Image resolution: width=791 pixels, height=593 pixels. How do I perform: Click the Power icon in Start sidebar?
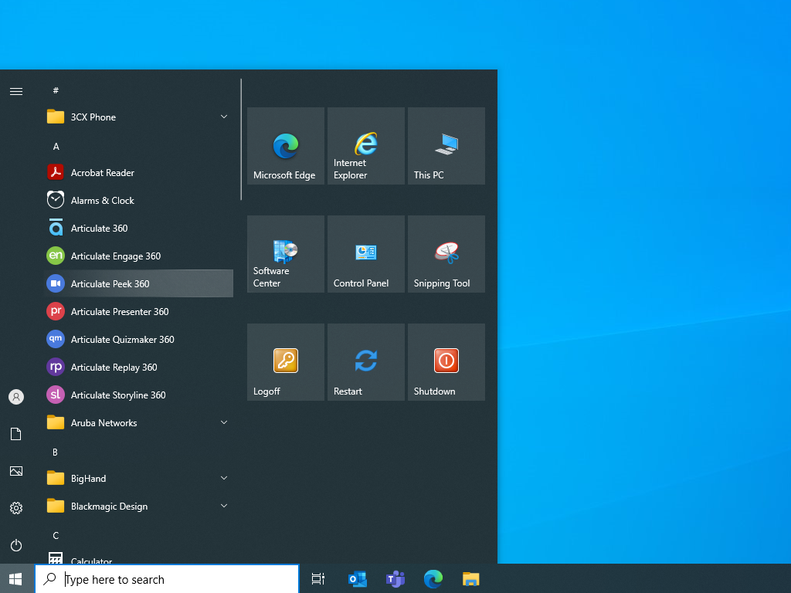click(16, 545)
